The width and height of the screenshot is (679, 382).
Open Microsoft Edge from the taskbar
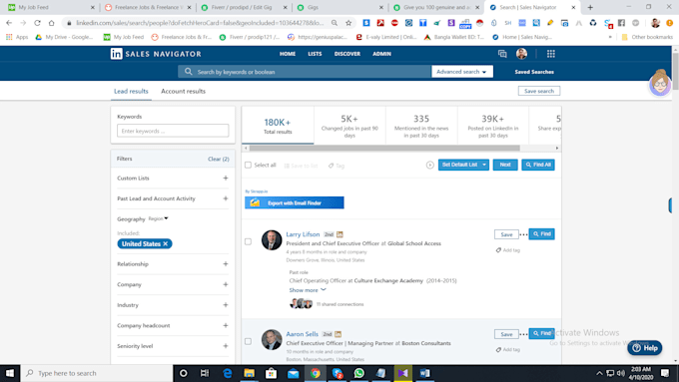pyautogui.click(x=227, y=373)
